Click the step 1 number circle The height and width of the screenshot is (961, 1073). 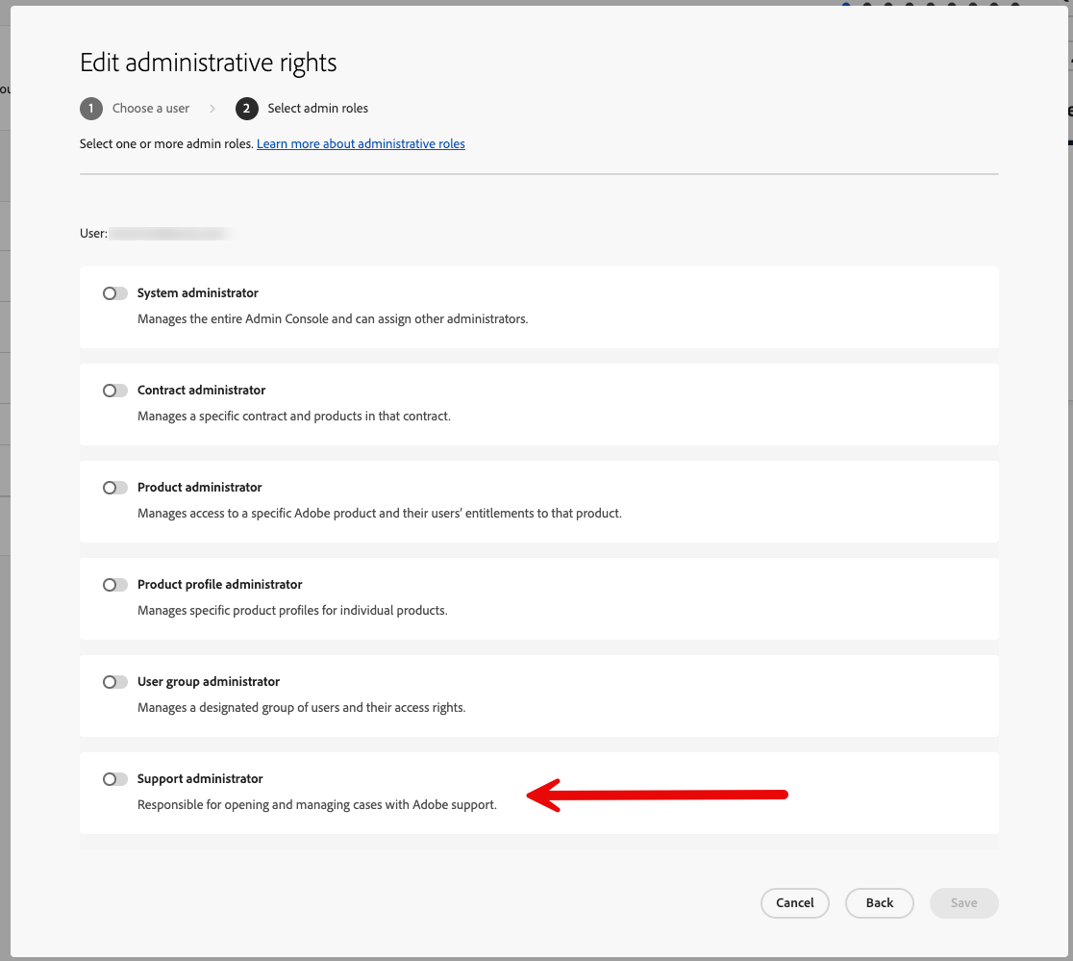pos(91,109)
